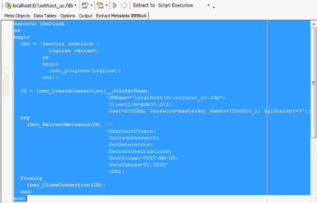The height and width of the screenshot is (203, 317).
Task: Click the 'ibec_ExtractMetadata(DB,' line
Action: [x=71, y=125]
